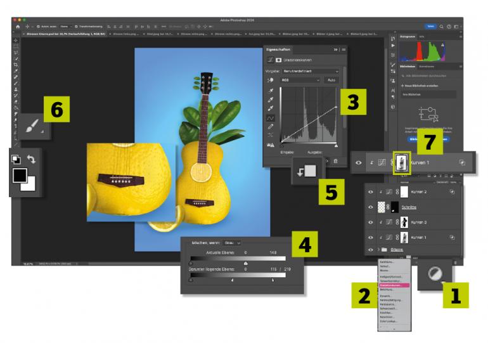Select the Eraser tool
Image resolution: width=488 pixels, height=343 pixels.
[x=16, y=101]
